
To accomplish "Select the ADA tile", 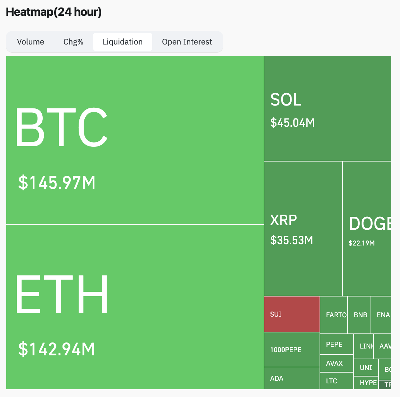I will click(x=292, y=378).
